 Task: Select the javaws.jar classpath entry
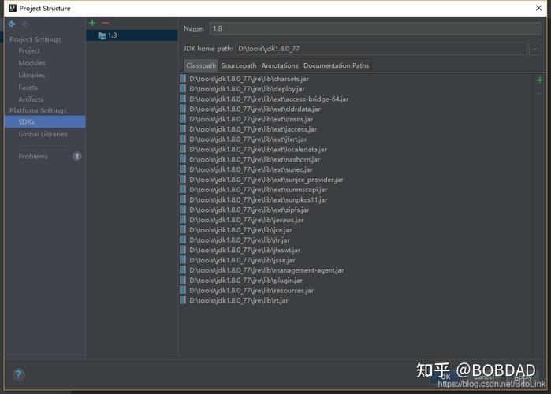coord(247,220)
